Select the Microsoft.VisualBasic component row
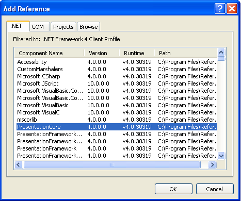The width and height of the screenshot is (241, 201). 117,105
